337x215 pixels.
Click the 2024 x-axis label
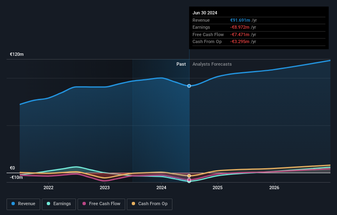pos(161,188)
